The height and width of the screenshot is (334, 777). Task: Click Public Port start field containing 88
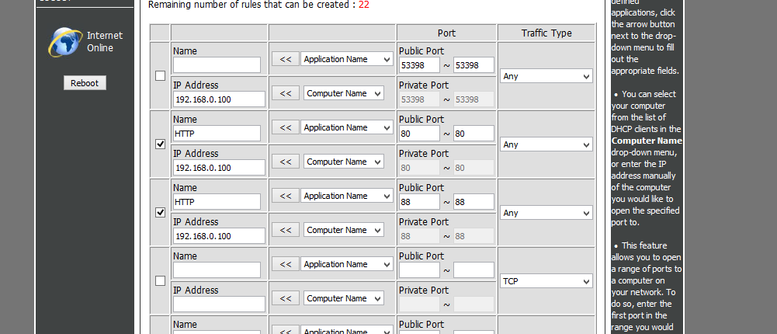[x=419, y=202]
